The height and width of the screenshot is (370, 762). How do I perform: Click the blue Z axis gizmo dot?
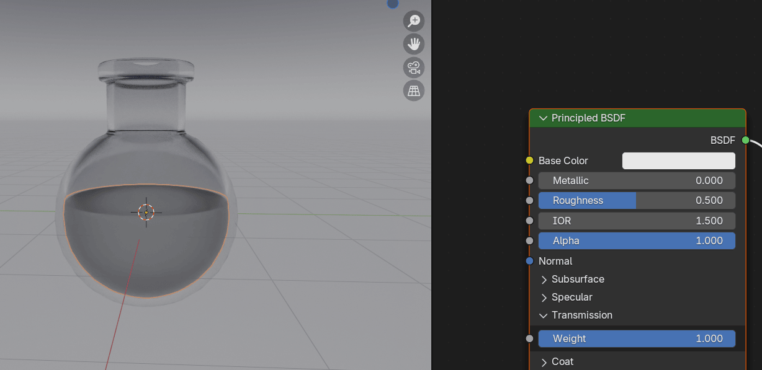[x=393, y=3]
